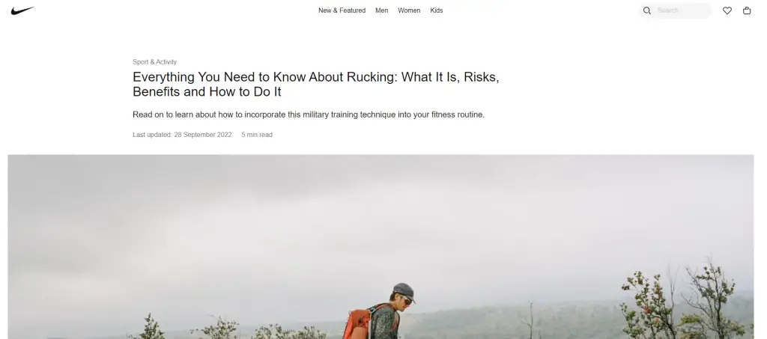Image resolution: width=767 pixels, height=339 pixels.
Task: Focus the Search input field
Action: (682, 10)
